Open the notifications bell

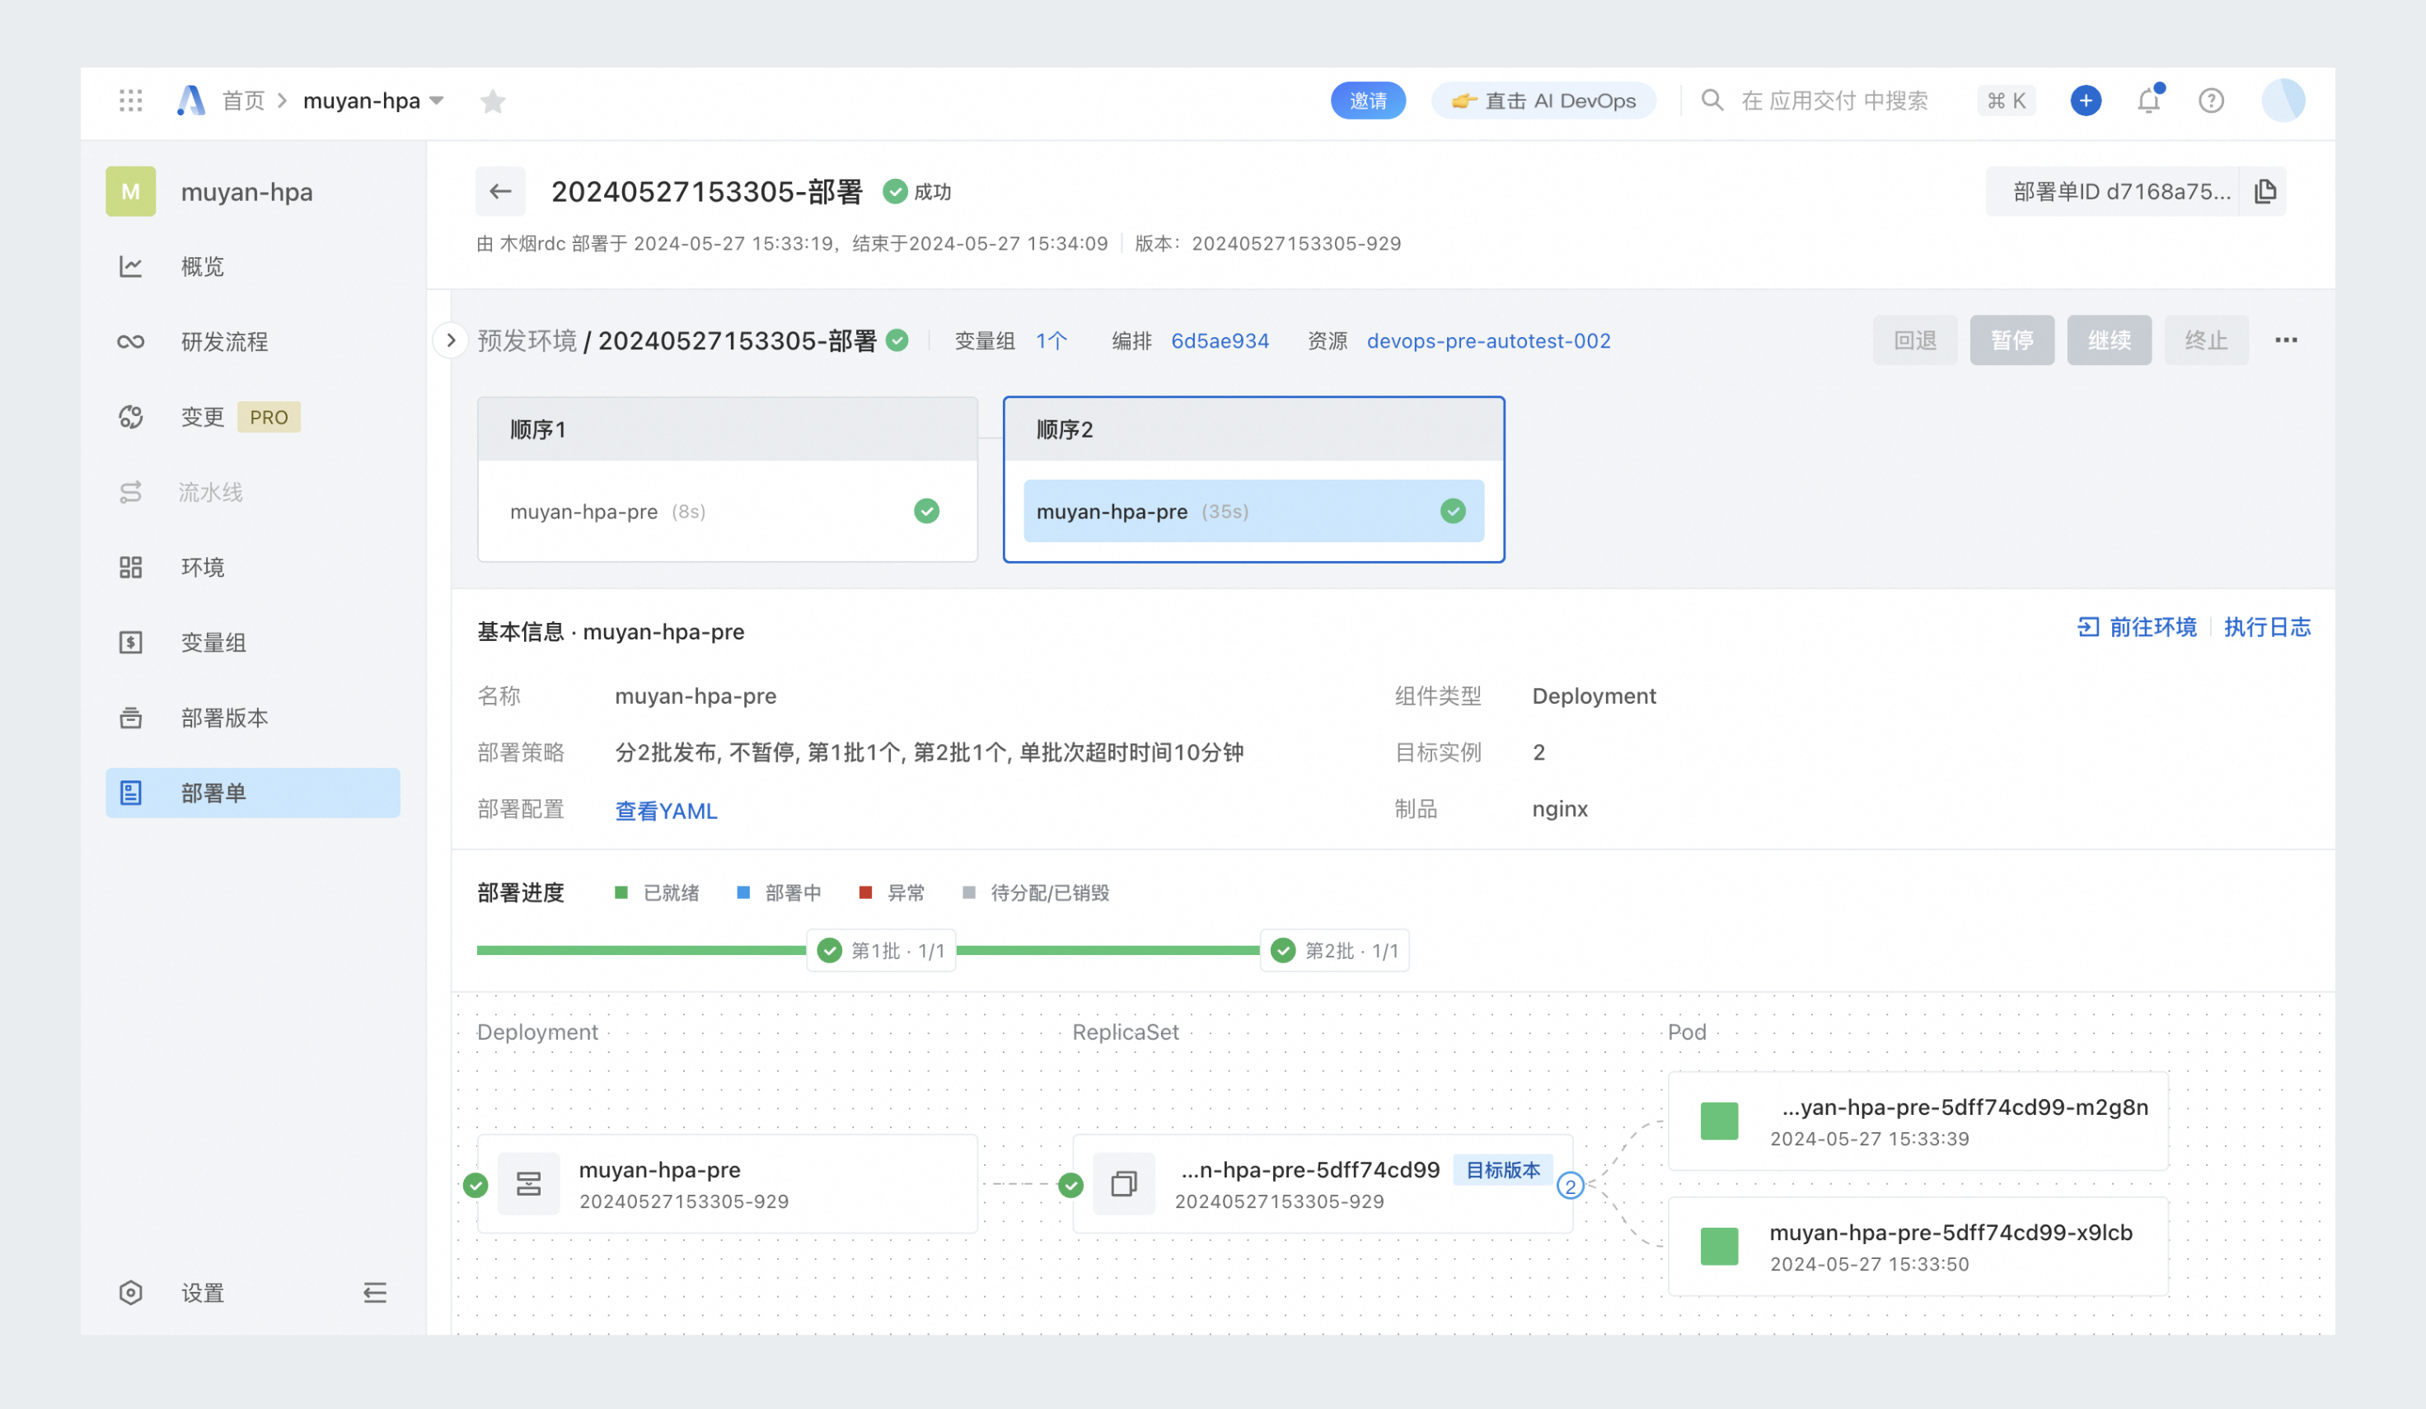pyautogui.click(x=2149, y=100)
